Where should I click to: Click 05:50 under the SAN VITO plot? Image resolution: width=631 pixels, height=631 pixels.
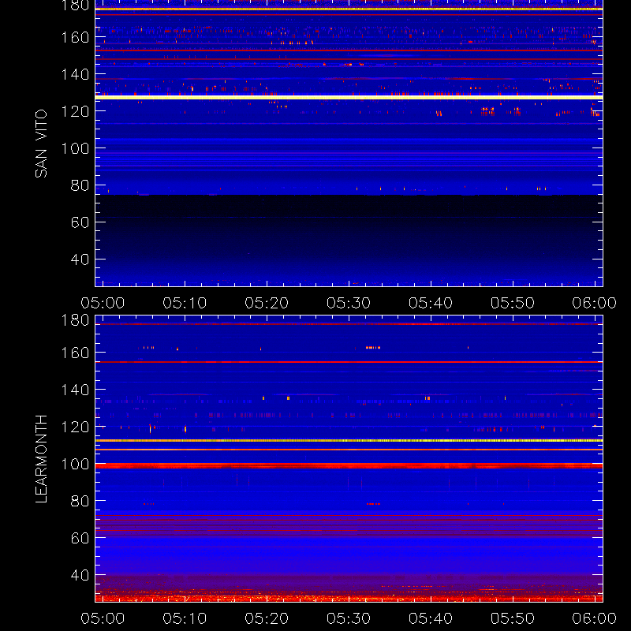[x=513, y=303]
